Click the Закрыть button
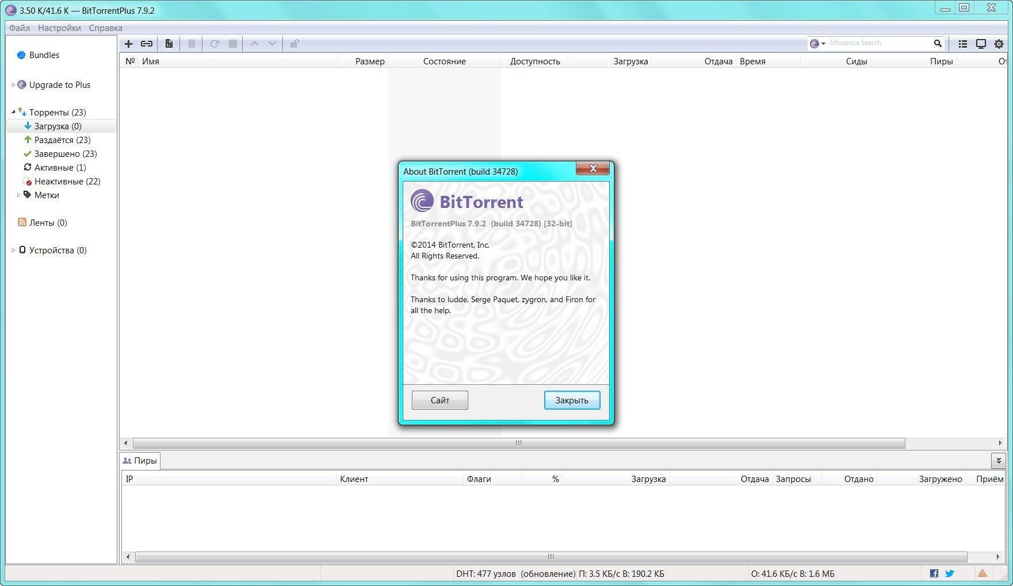The image size is (1013, 586). pyautogui.click(x=572, y=400)
